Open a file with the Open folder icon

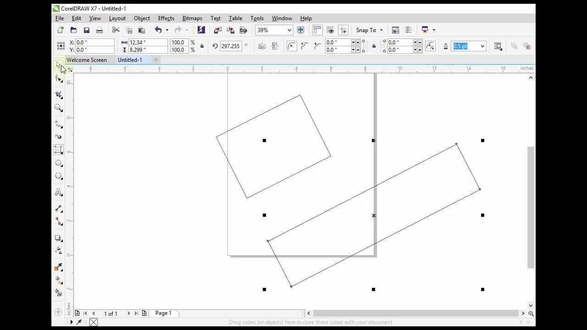pyautogui.click(x=73, y=30)
